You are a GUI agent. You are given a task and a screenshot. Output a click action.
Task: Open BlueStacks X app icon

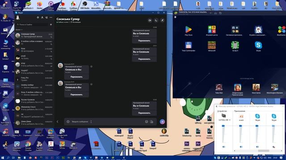pyautogui.click(x=282, y=31)
